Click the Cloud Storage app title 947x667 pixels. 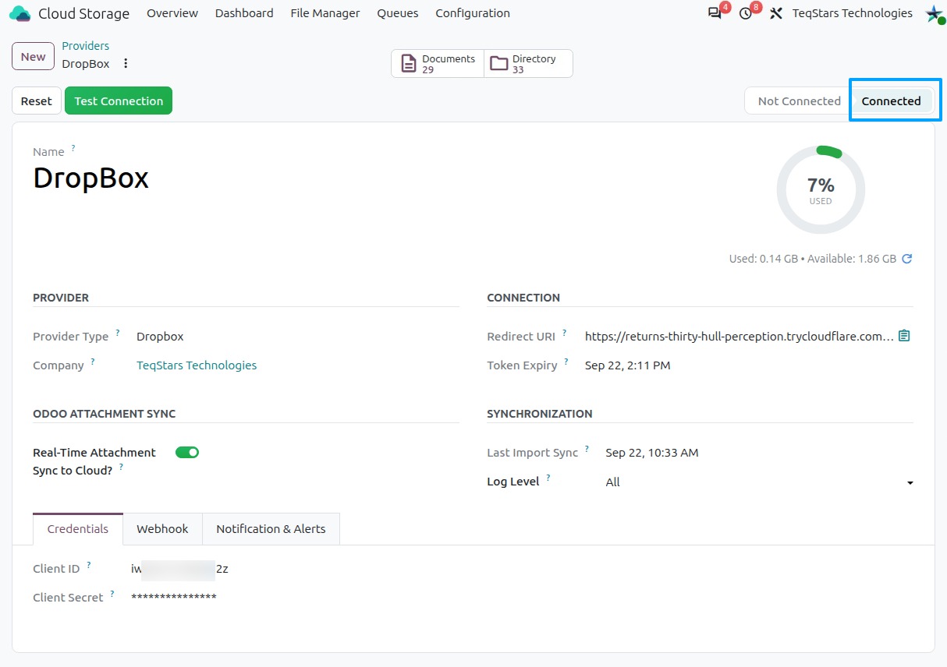(x=83, y=13)
